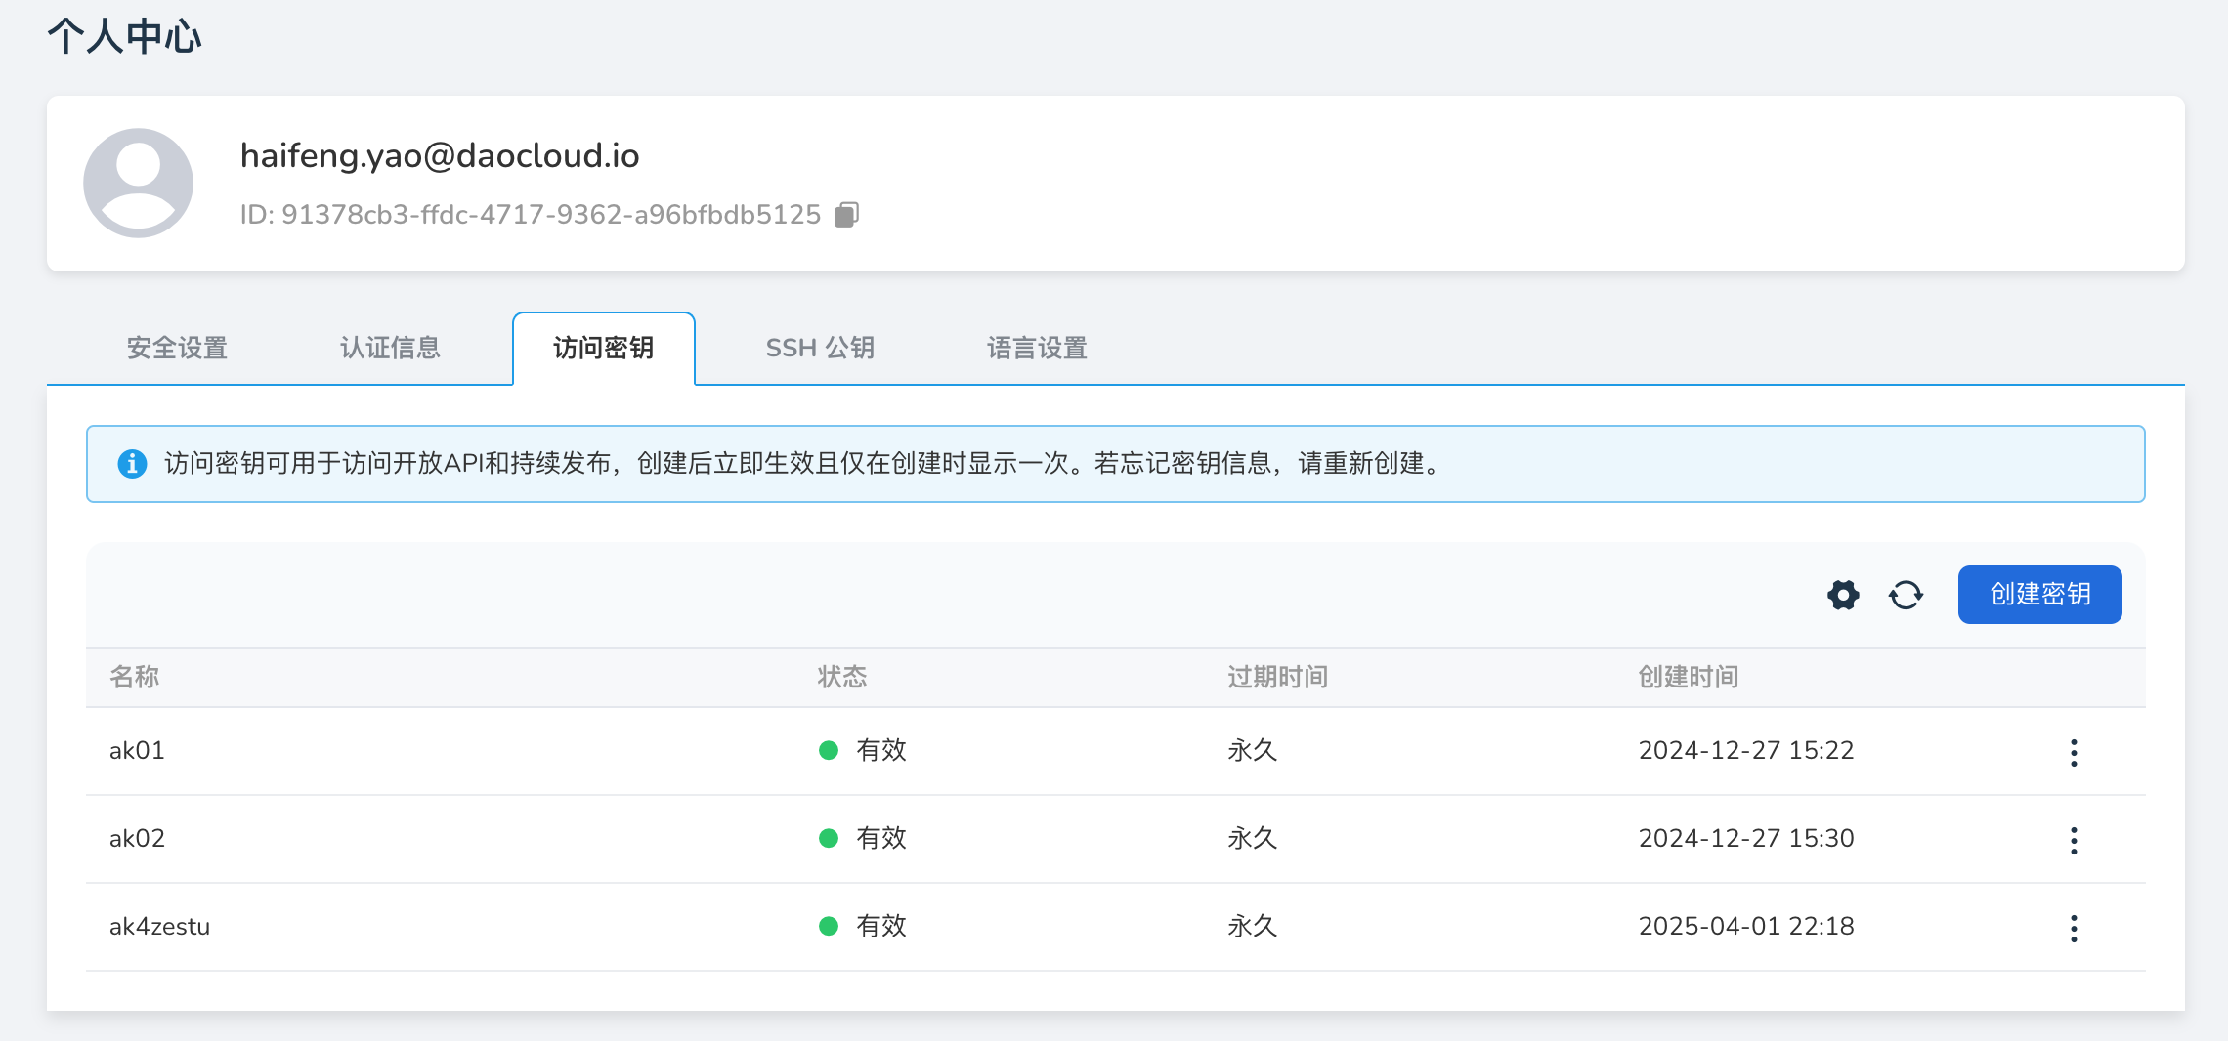Screen dimensions: 2228x1041
Task: Click the 创建时间 column header
Action: coord(1688,677)
